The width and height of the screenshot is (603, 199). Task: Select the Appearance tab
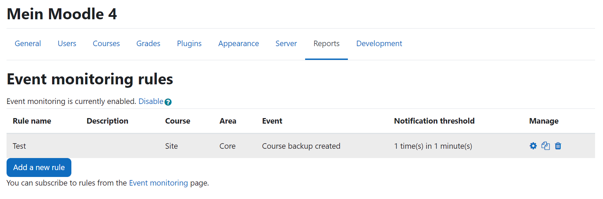click(x=239, y=44)
